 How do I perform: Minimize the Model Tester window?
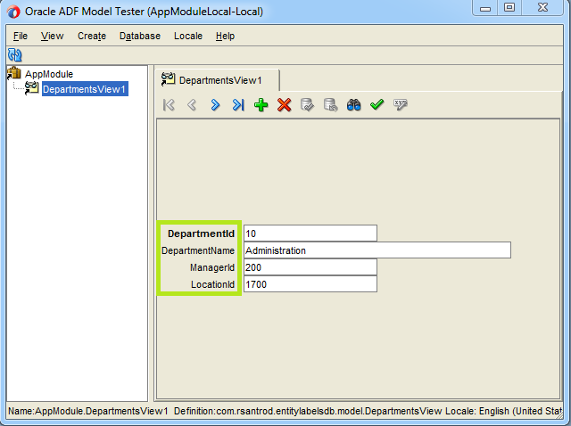(x=485, y=8)
